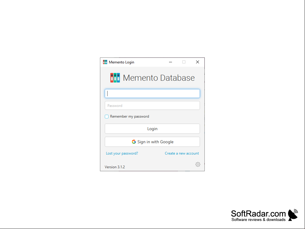The width and height of the screenshot is (305, 229).
Task: Open the settings gear icon
Action: coord(198,164)
